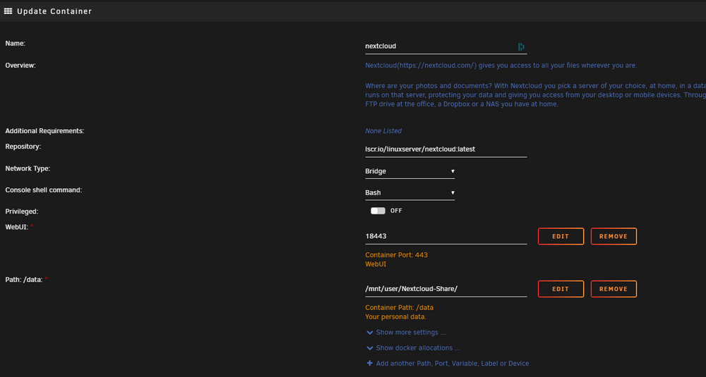Click the 'Additional Requirements:' label
The image size is (706, 377).
[44, 131]
